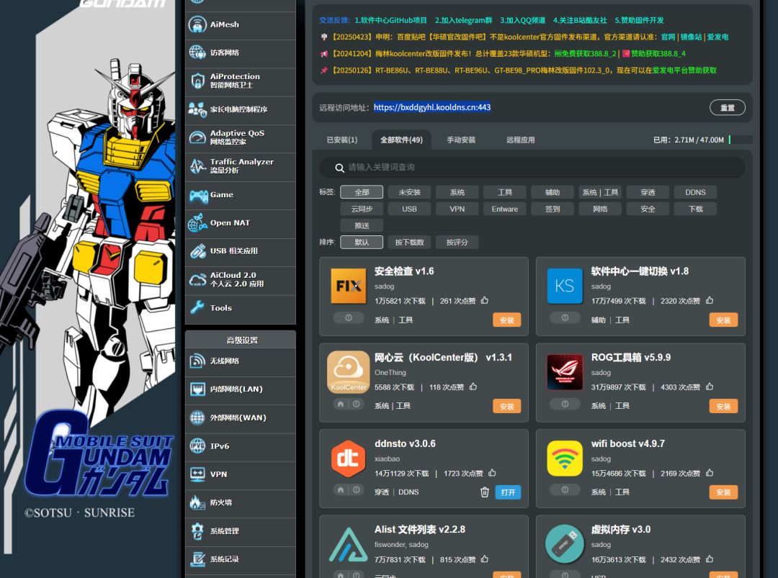Open the VPN monitor icon
778x578 pixels.
[x=197, y=474]
